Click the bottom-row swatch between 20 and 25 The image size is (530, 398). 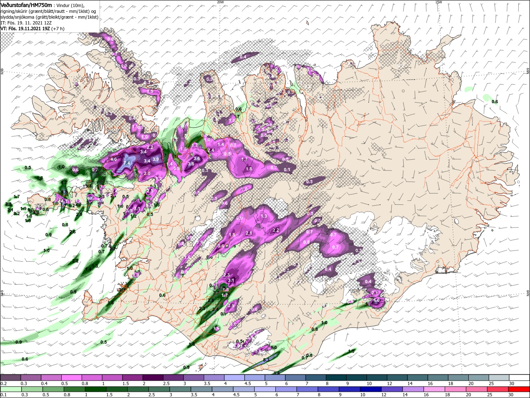tap(476, 389)
